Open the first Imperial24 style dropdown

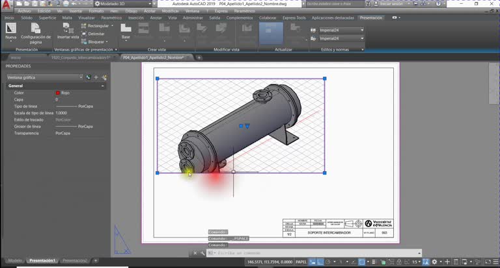pyautogui.click(x=341, y=30)
